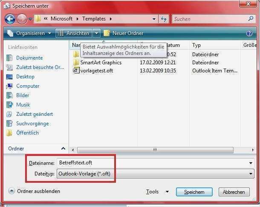Open Dokumente in the favorites list
The width and height of the screenshot is (260, 207).
29,58
